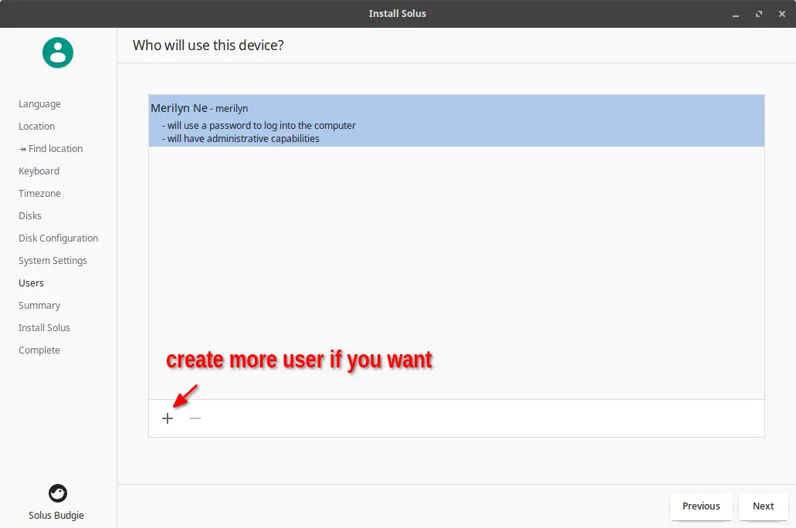Go to the Next installer page
The width and height of the screenshot is (796, 528).
point(763,506)
